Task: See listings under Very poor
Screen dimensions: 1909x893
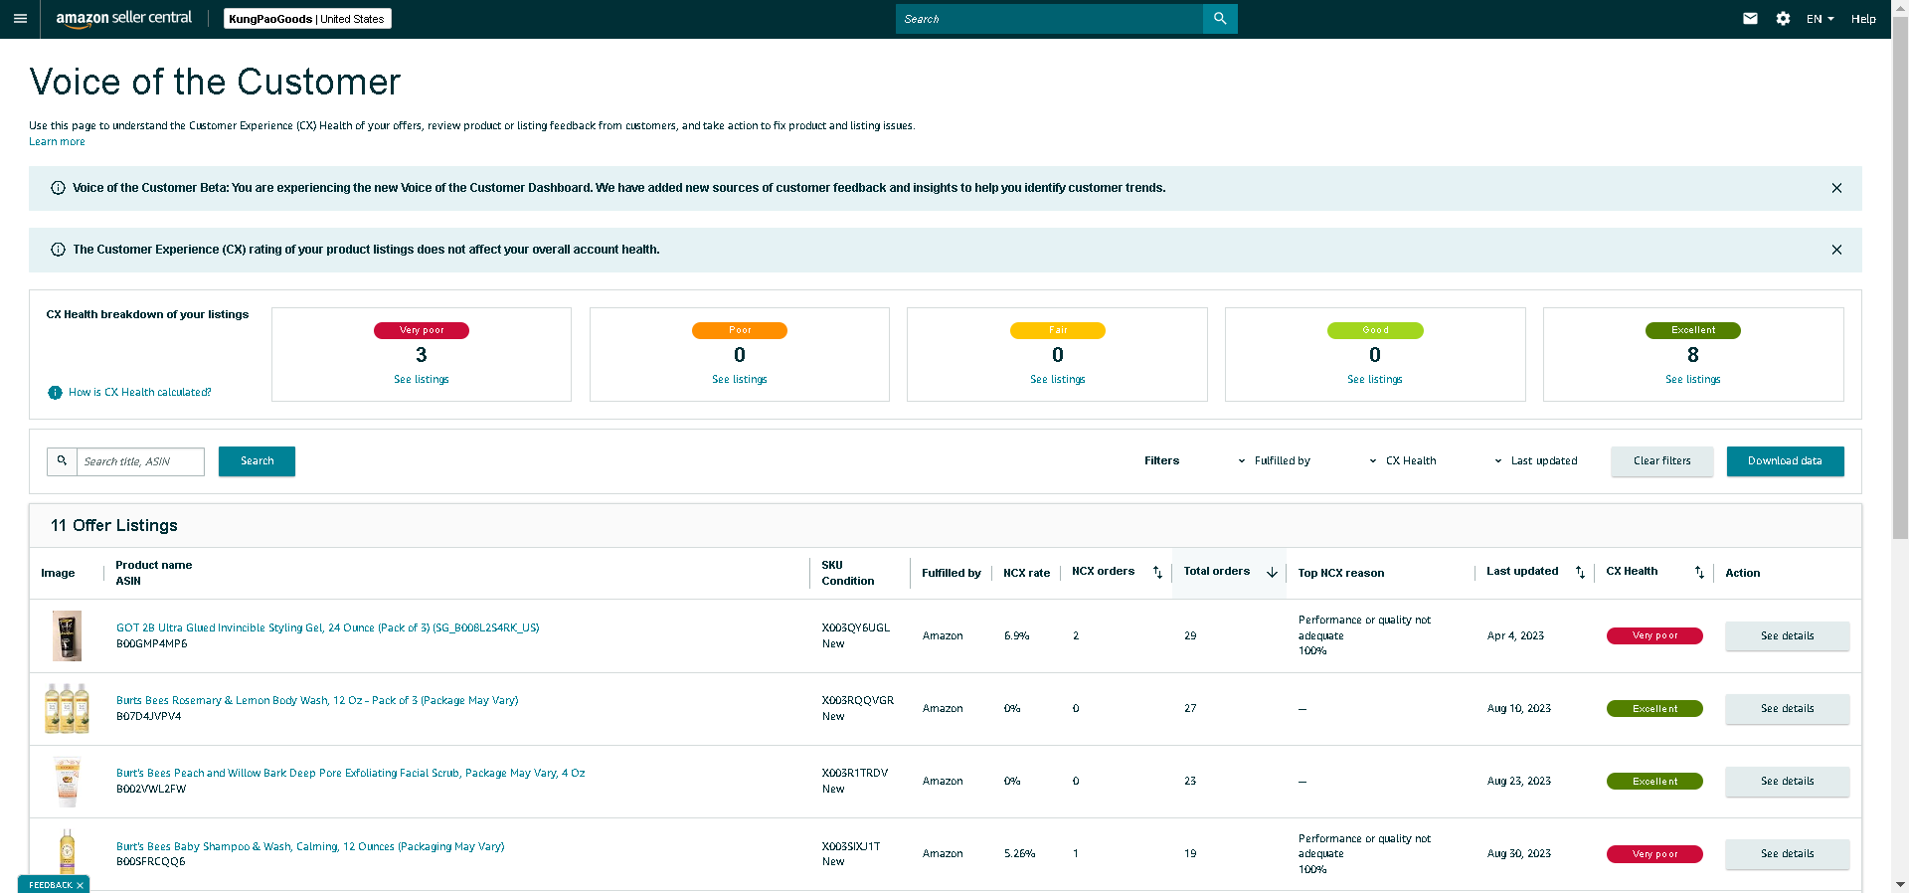Action: click(x=422, y=380)
